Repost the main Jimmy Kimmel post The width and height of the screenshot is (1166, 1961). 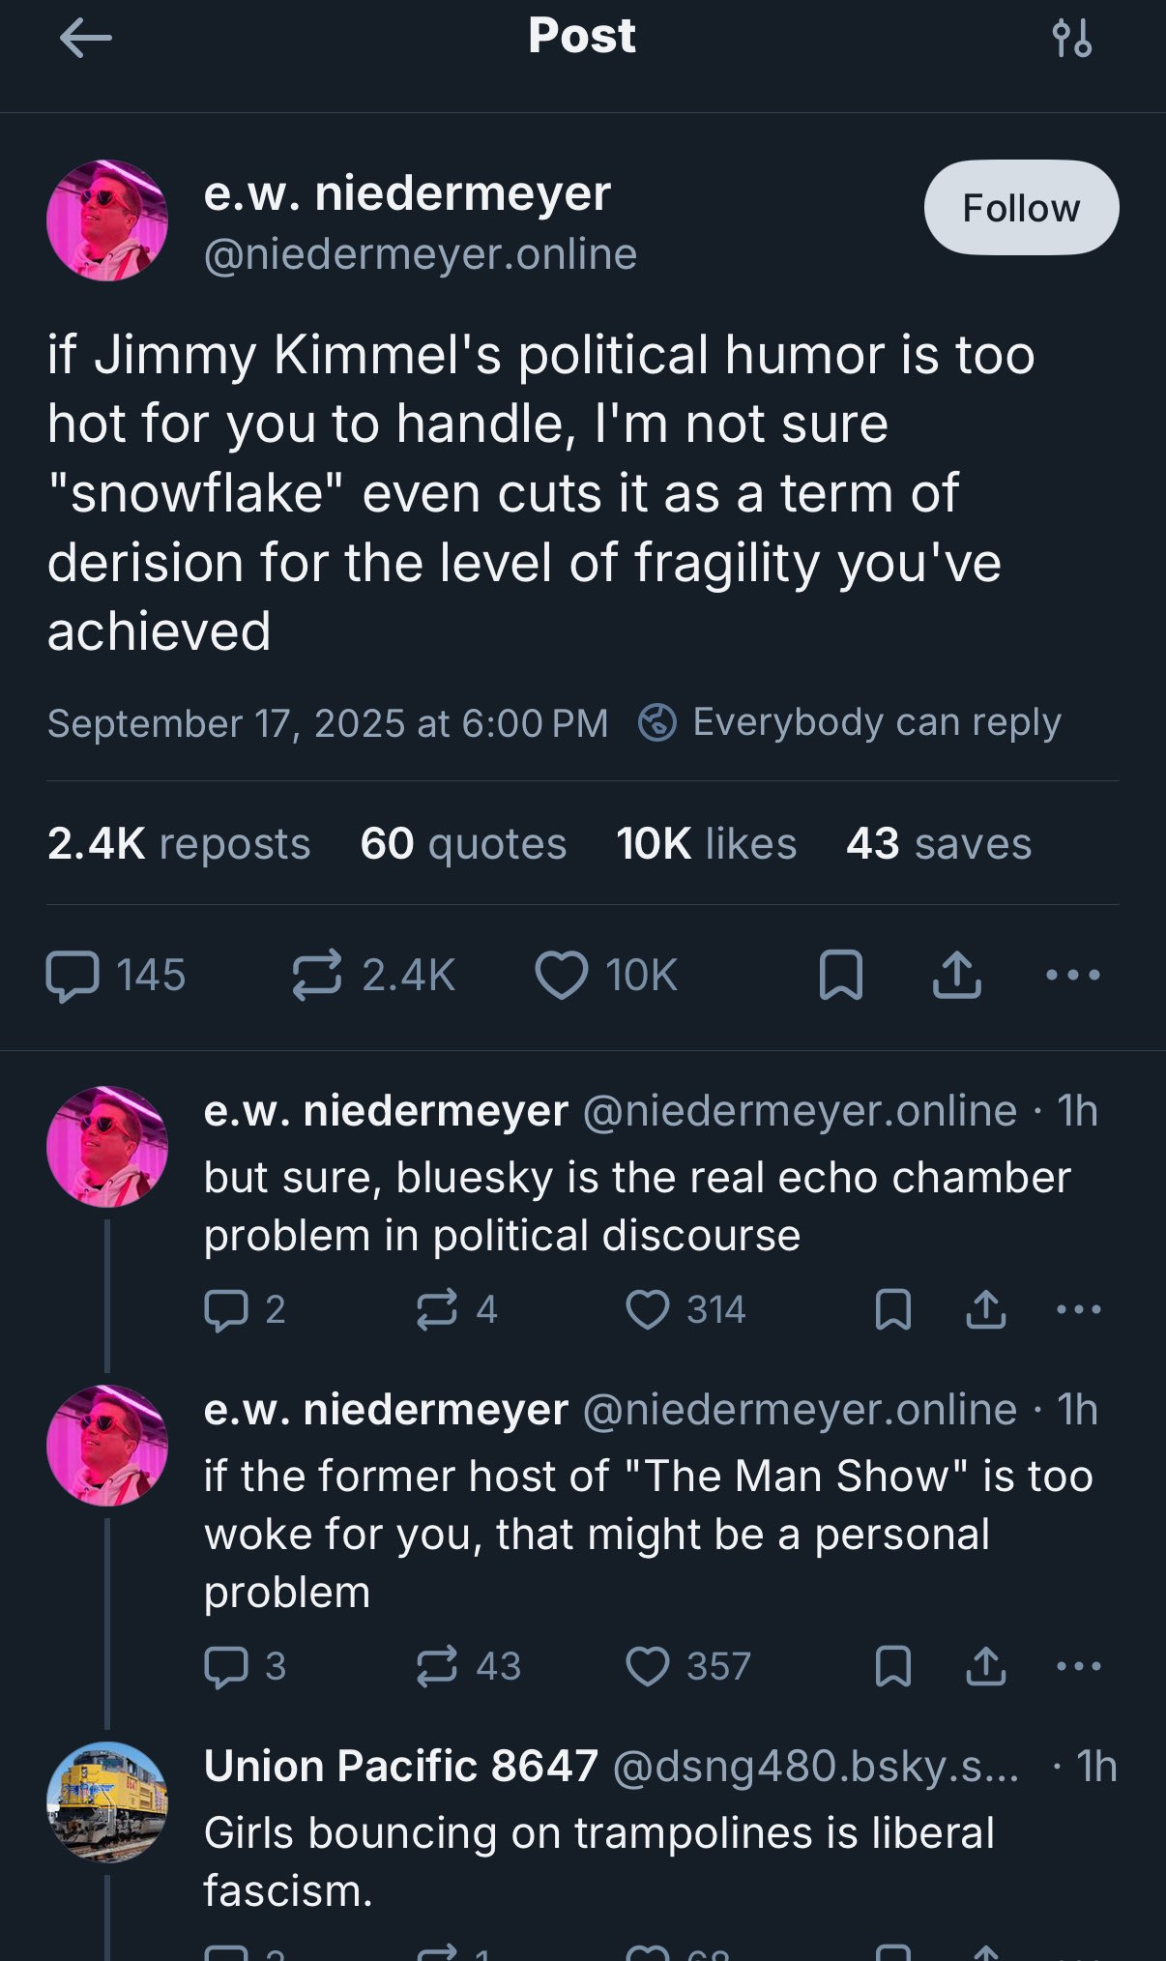tap(317, 975)
